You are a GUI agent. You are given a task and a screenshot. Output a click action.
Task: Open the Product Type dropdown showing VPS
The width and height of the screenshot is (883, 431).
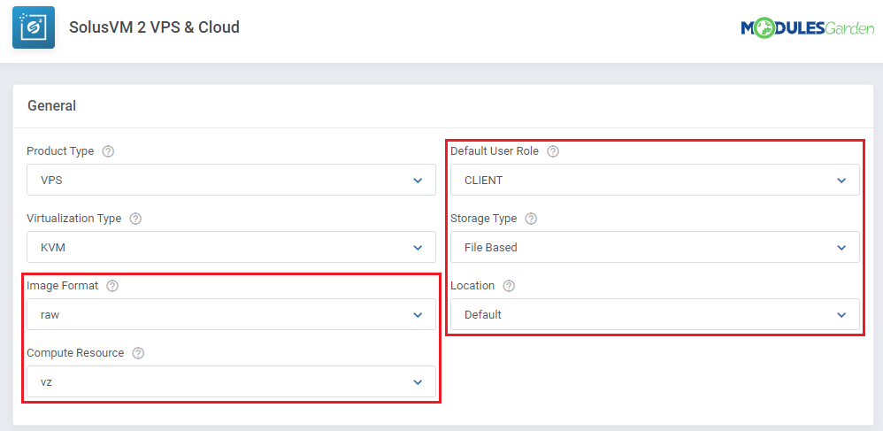232,180
